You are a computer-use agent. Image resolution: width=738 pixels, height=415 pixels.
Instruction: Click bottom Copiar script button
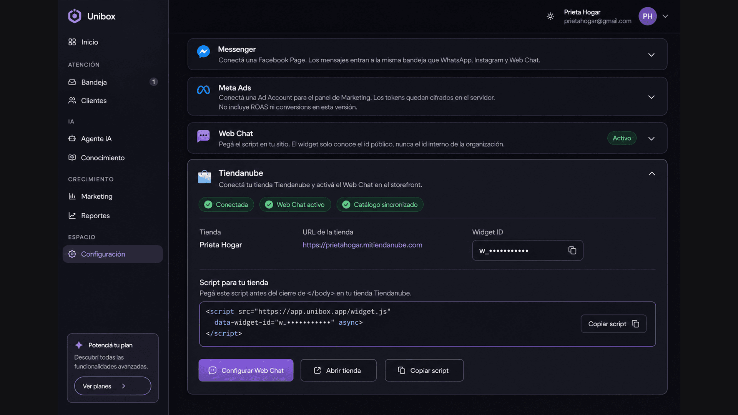[x=424, y=370]
